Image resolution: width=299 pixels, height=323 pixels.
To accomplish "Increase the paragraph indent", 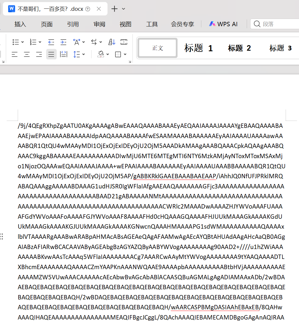I will [x=63, y=42].
